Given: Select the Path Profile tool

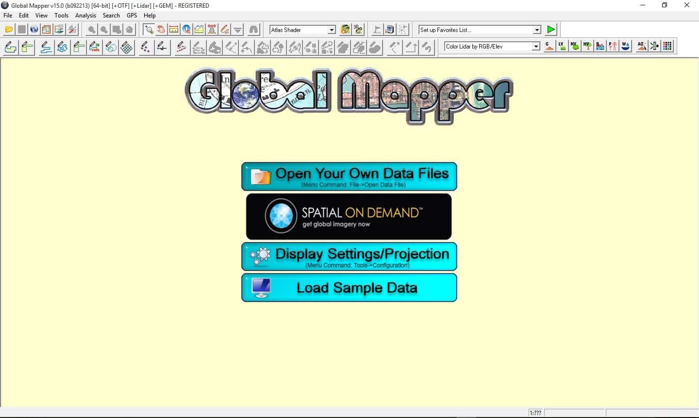Looking at the screenshot, I should (x=199, y=30).
